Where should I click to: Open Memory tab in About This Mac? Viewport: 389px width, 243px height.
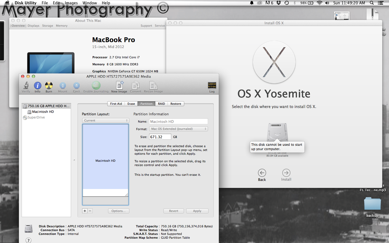(x=62, y=26)
